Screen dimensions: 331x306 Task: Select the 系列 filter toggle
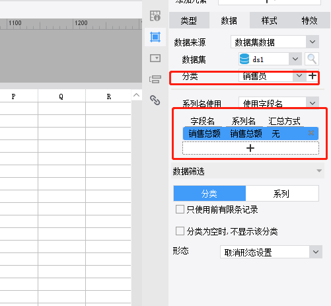tap(282, 194)
